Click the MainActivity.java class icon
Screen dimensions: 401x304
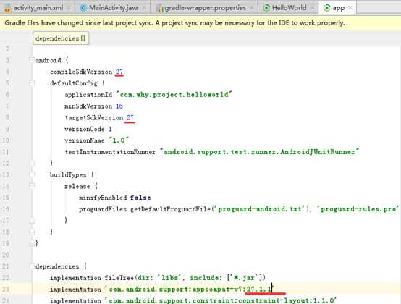pyautogui.click(x=83, y=8)
